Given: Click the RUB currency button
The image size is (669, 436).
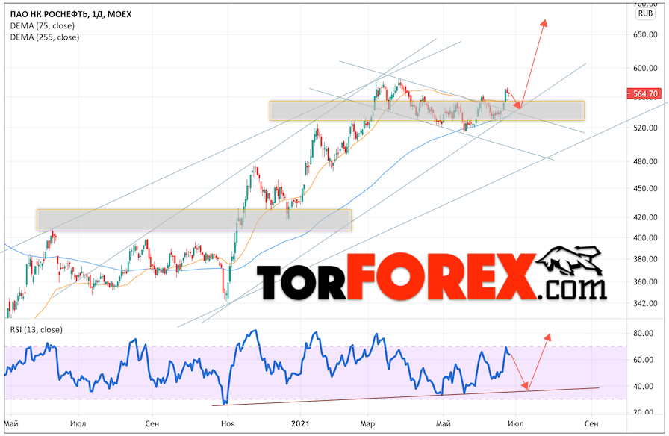Looking at the screenshot, I should coord(645,13).
